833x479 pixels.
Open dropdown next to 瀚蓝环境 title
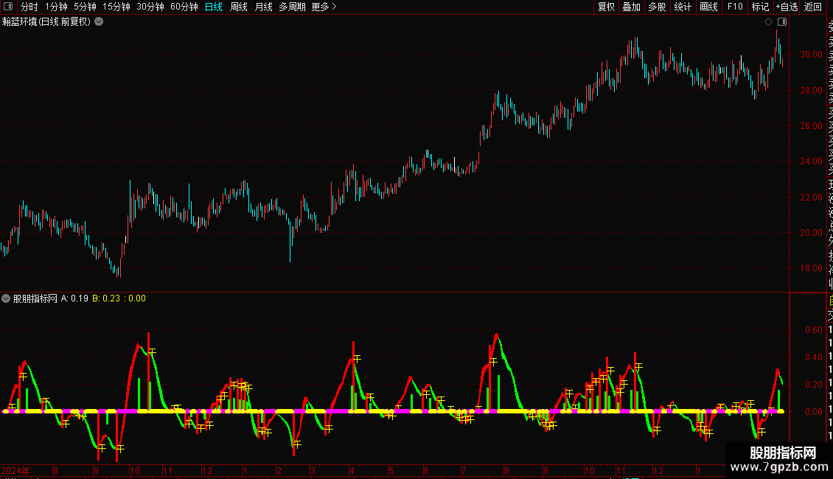(x=99, y=22)
